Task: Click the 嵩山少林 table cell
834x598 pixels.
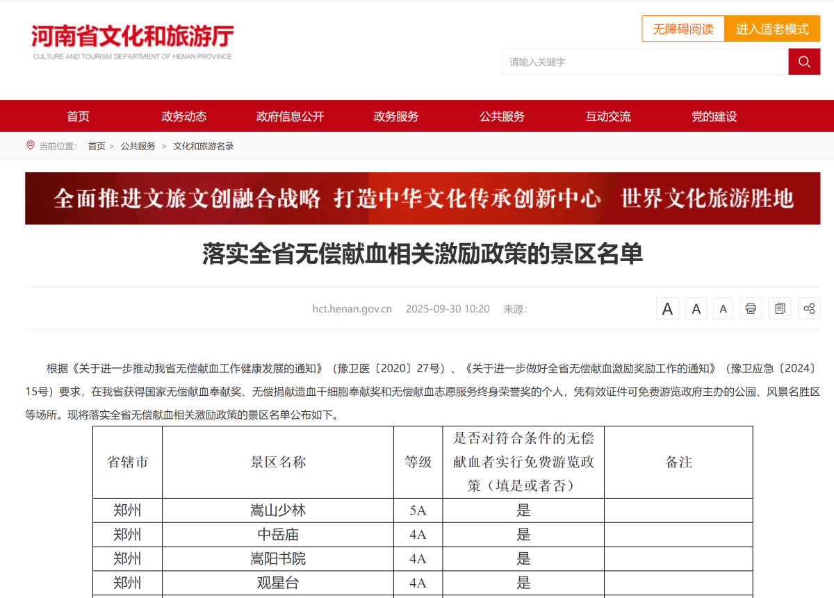Action: pos(278,510)
